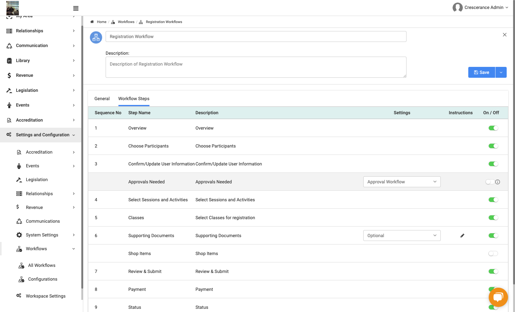The image size is (515, 312).
Task: Click the user avatar icon
Action: click(x=457, y=7)
